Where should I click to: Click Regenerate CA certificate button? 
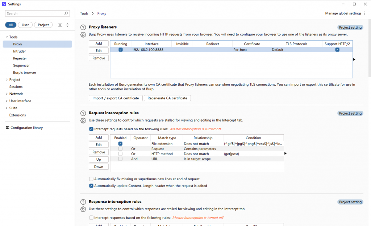(x=167, y=98)
